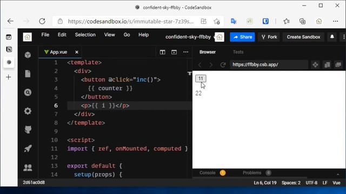Open the notifications bell
Viewport: 346px width, 194px height.
[x=332, y=37]
